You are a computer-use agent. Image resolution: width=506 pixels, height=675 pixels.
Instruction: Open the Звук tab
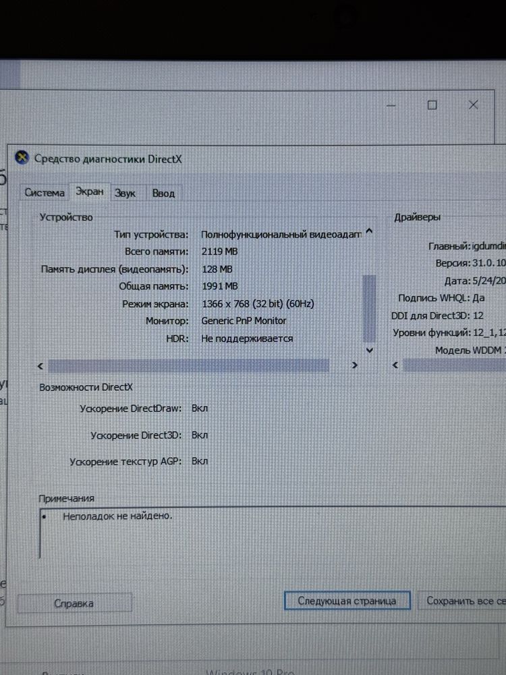click(x=125, y=193)
